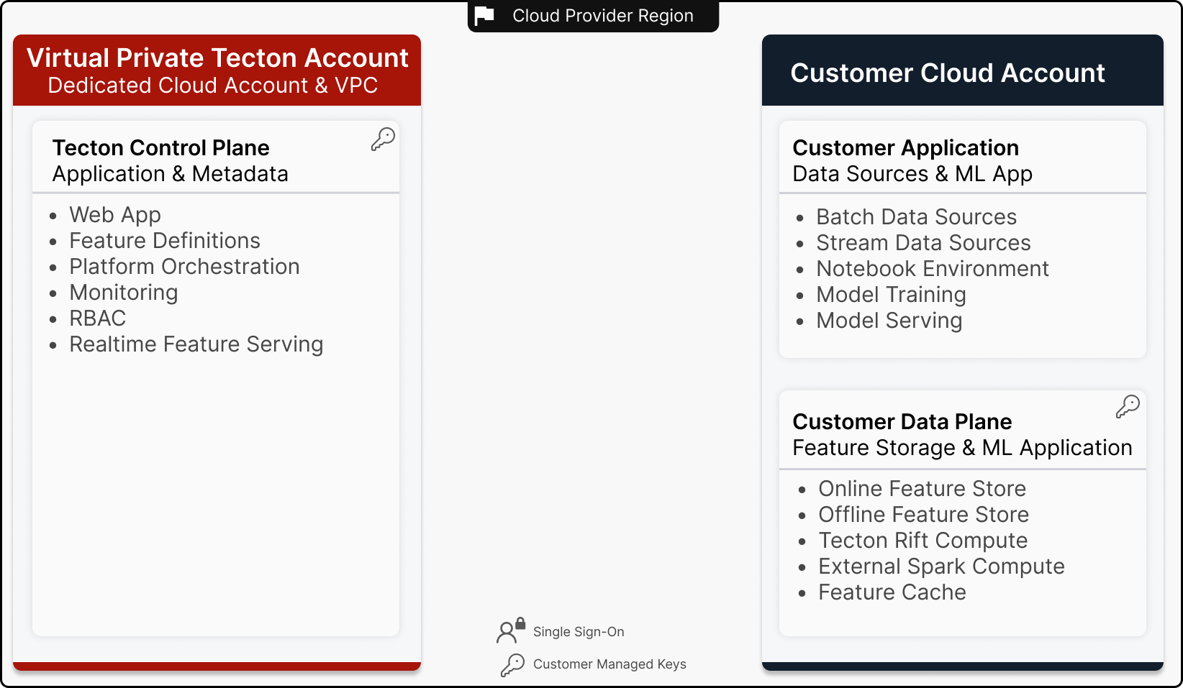Click the Data Sources & ML App subtitle

pyautogui.click(x=912, y=174)
